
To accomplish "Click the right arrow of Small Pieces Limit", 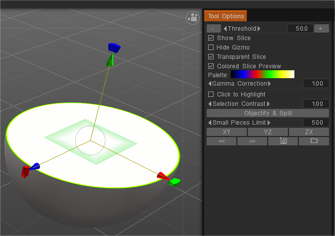I will tap(269, 123).
